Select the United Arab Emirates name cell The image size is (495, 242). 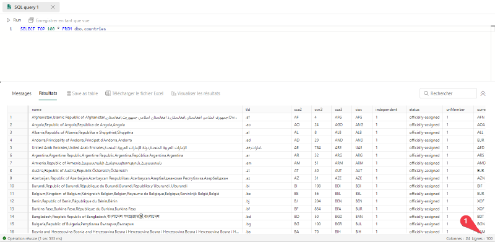pyautogui.click(x=135, y=148)
